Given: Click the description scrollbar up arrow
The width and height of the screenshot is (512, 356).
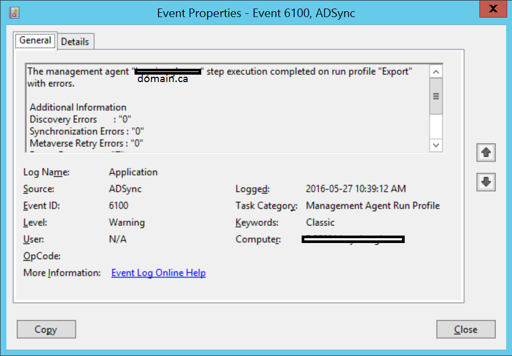Looking at the screenshot, I should click(436, 72).
